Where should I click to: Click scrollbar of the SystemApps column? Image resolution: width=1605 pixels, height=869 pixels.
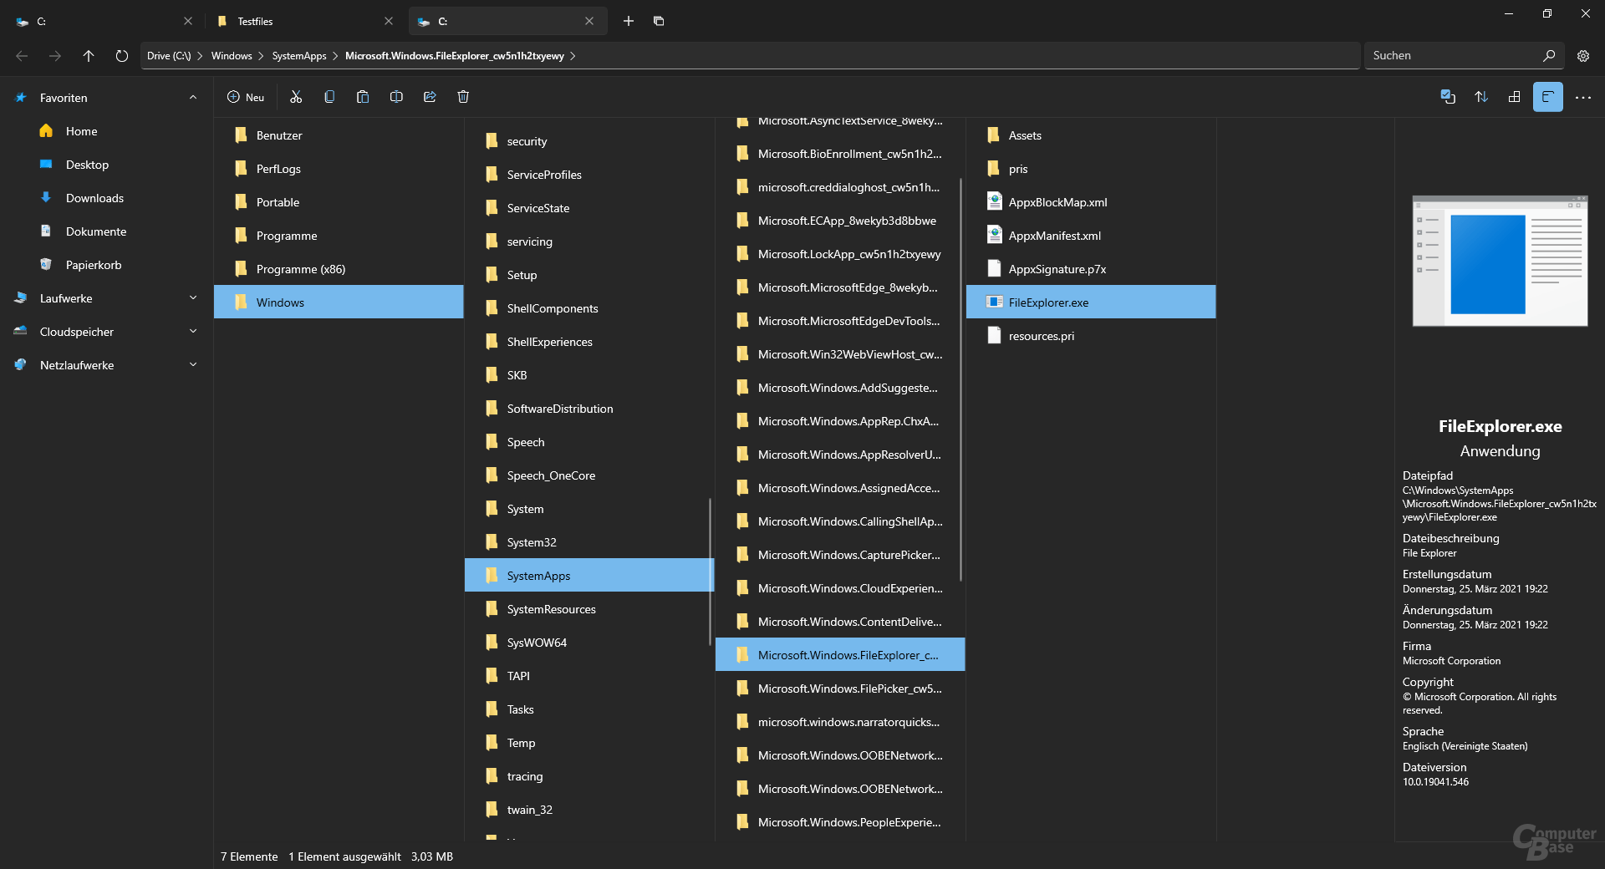(x=960, y=379)
